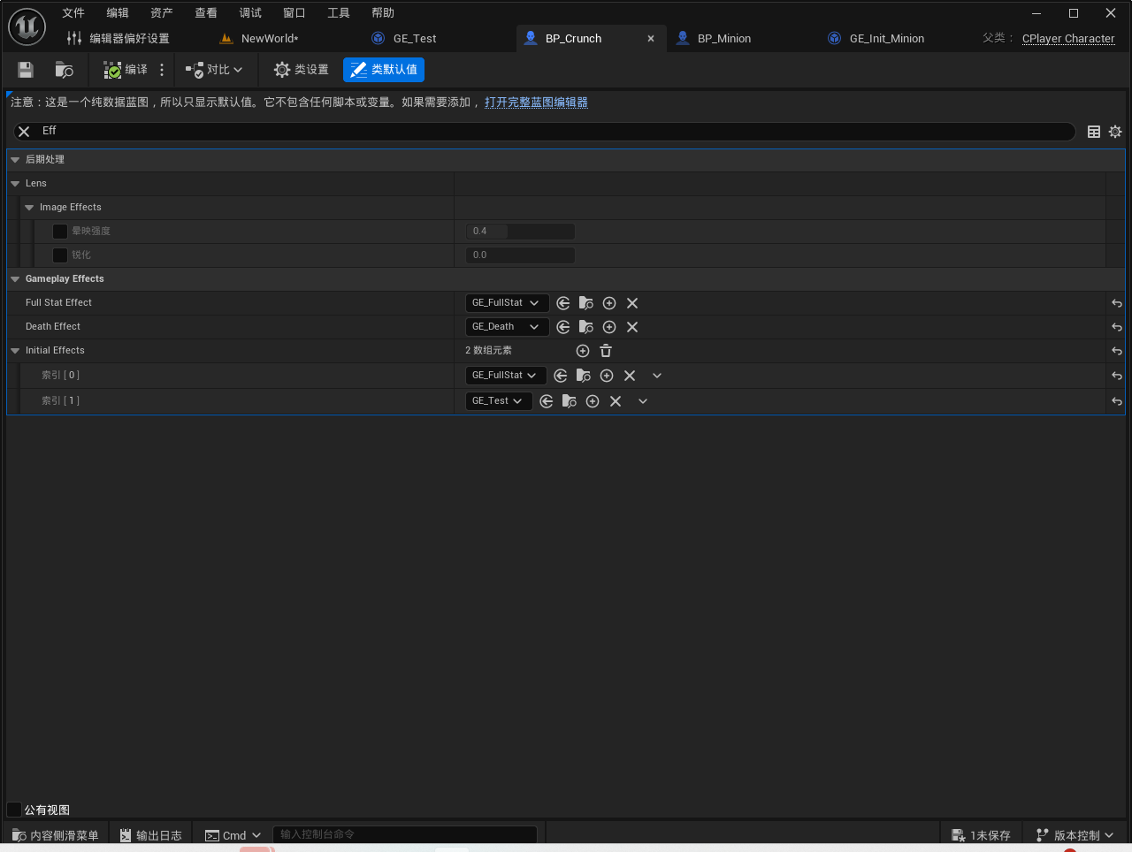Viewport: 1132px width, 852px height.
Task: Open 类设置 class settings
Action: coord(301,70)
